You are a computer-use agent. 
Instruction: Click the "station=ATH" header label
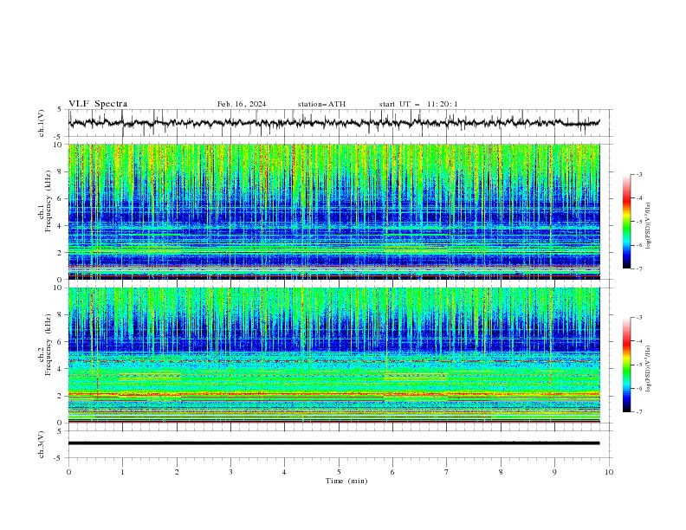coord(321,104)
